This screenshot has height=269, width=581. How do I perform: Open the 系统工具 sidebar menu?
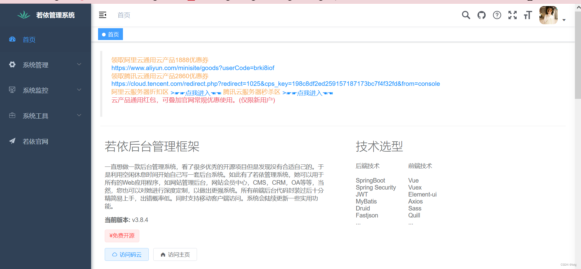[x=46, y=116]
